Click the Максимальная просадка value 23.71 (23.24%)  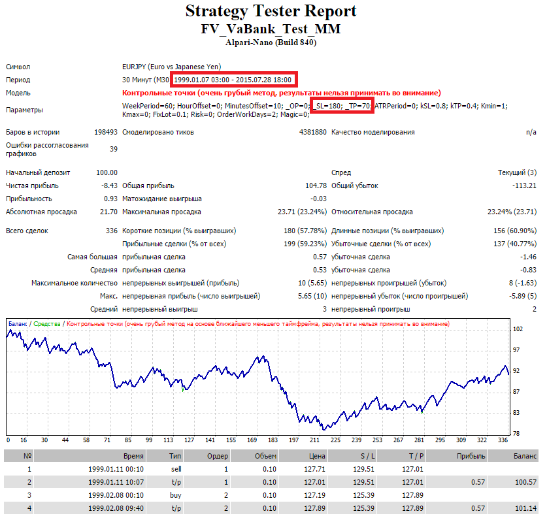click(302, 212)
